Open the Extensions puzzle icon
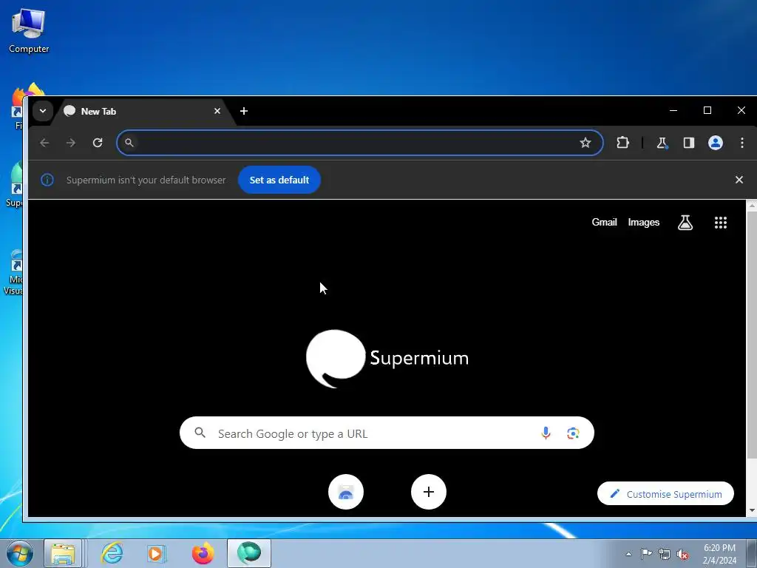757x568 pixels. point(622,143)
